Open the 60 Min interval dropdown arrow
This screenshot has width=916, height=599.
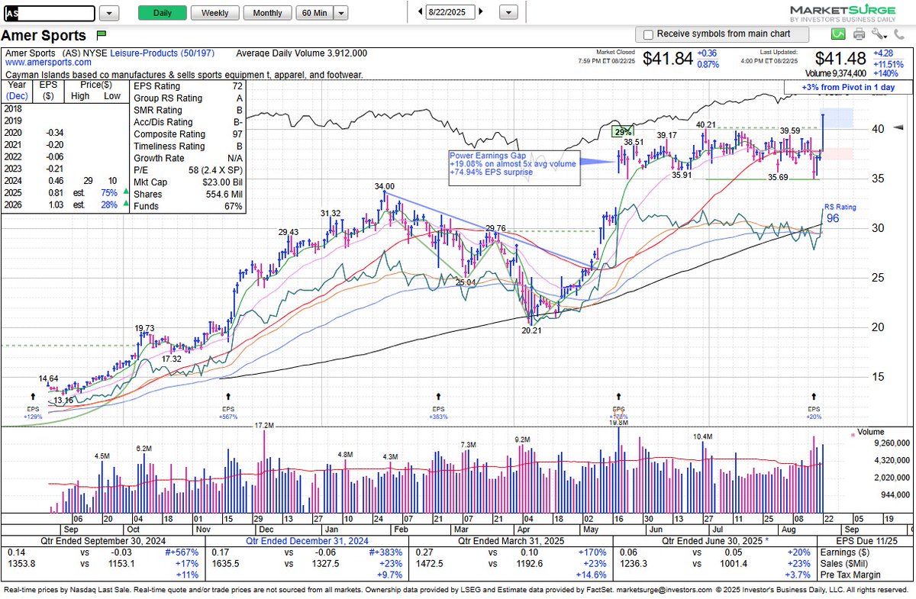click(340, 13)
